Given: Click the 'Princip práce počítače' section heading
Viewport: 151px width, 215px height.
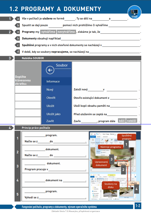Looking at the screenshot, I should coord(36,128).
